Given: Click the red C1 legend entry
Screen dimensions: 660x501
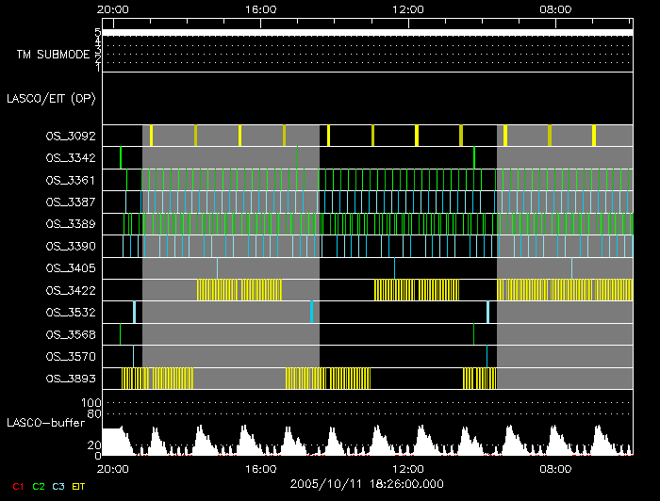Looking at the screenshot, I should pos(16,486).
